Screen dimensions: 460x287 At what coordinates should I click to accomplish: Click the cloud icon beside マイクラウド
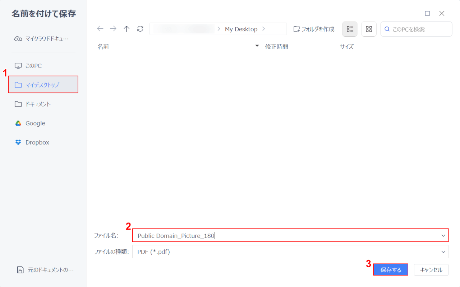pyautogui.click(x=18, y=39)
